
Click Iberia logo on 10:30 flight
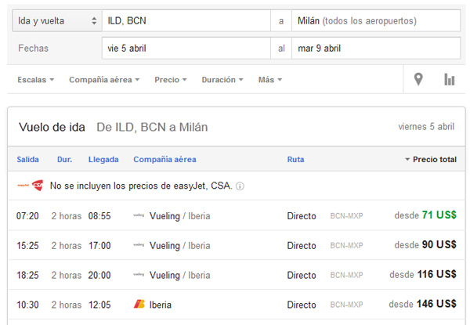click(139, 304)
